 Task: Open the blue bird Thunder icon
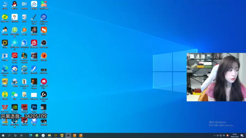(34, 122)
